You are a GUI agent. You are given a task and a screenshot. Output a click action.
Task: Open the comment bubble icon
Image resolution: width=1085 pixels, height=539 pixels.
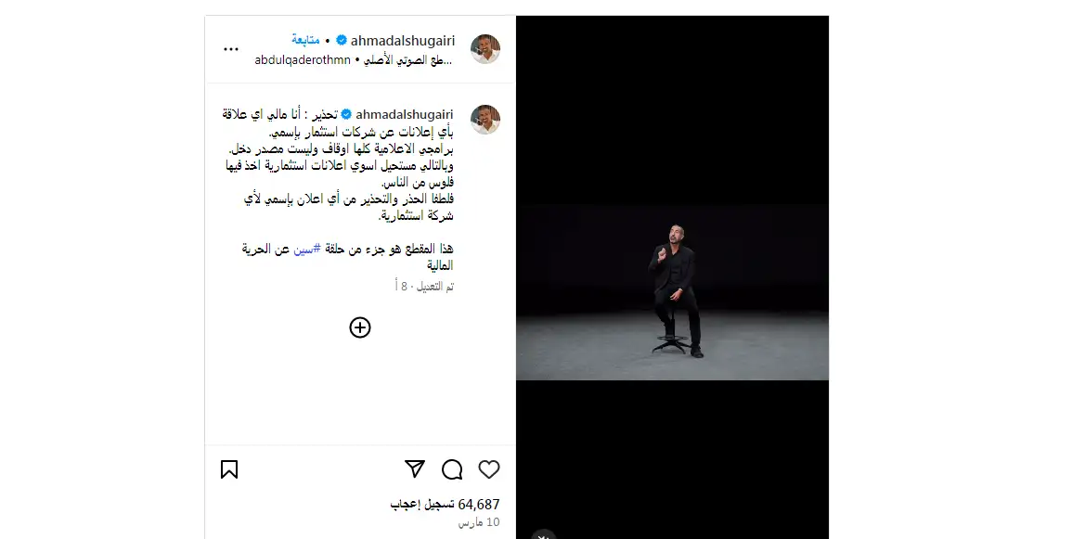pyautogui.click(x=452, y=469)
